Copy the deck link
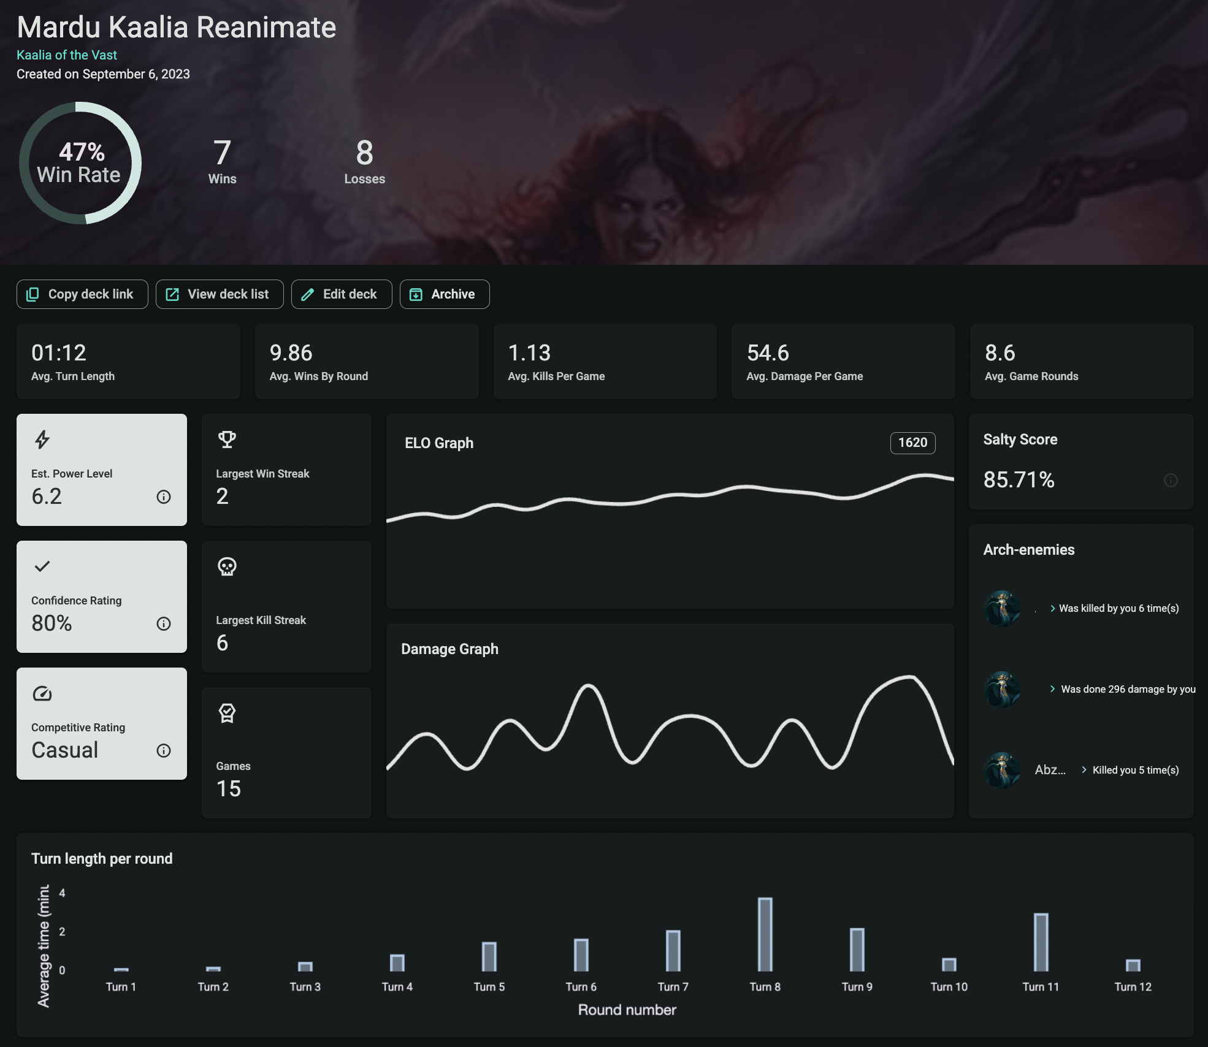Viewport: 1208px width, 1047px height. 82,294
